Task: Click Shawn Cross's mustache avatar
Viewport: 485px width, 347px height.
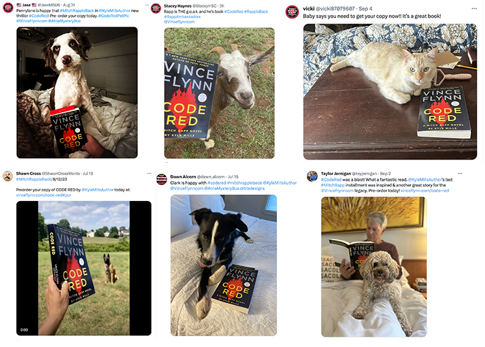Action: (x=8, y=176)
